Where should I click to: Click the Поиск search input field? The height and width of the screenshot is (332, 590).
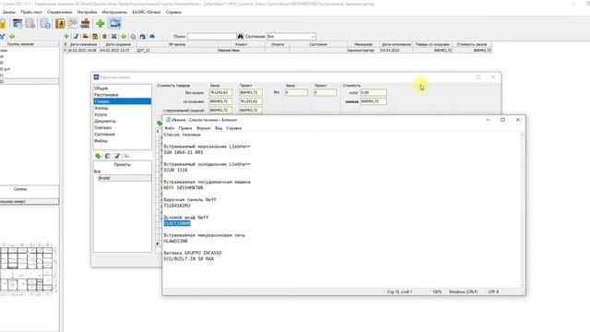point(212,37)
